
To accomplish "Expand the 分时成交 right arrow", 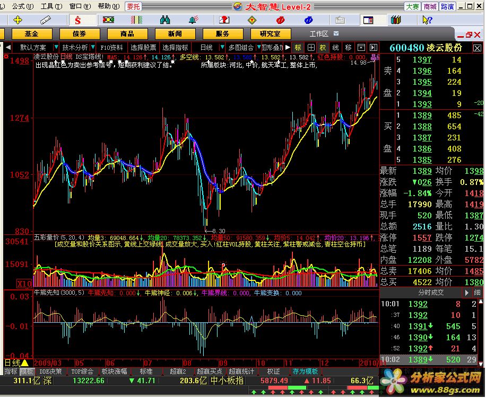I will 466,293.
